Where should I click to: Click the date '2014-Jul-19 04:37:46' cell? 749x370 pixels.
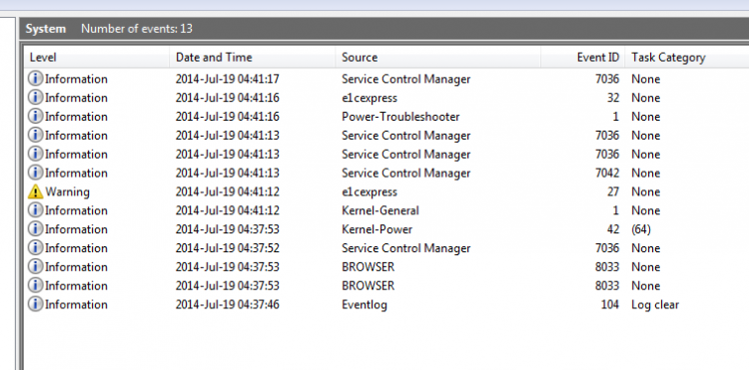click(227, 305)
